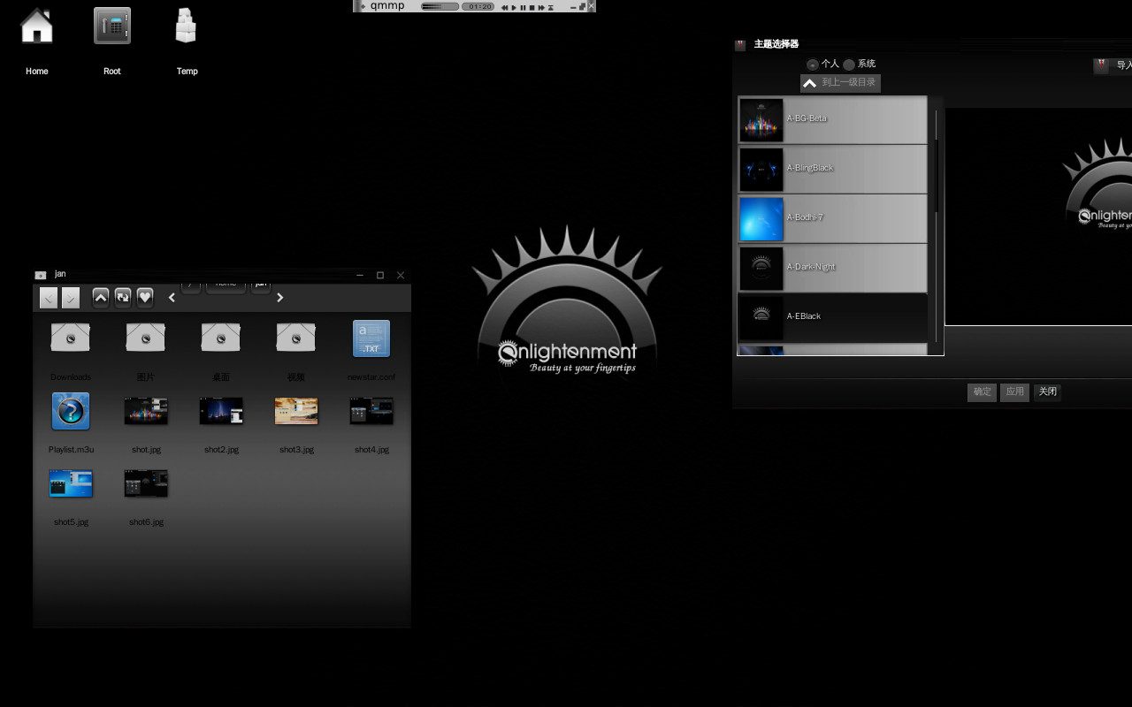Select shot3.jpg thumbnail

[x=296, y=424]
